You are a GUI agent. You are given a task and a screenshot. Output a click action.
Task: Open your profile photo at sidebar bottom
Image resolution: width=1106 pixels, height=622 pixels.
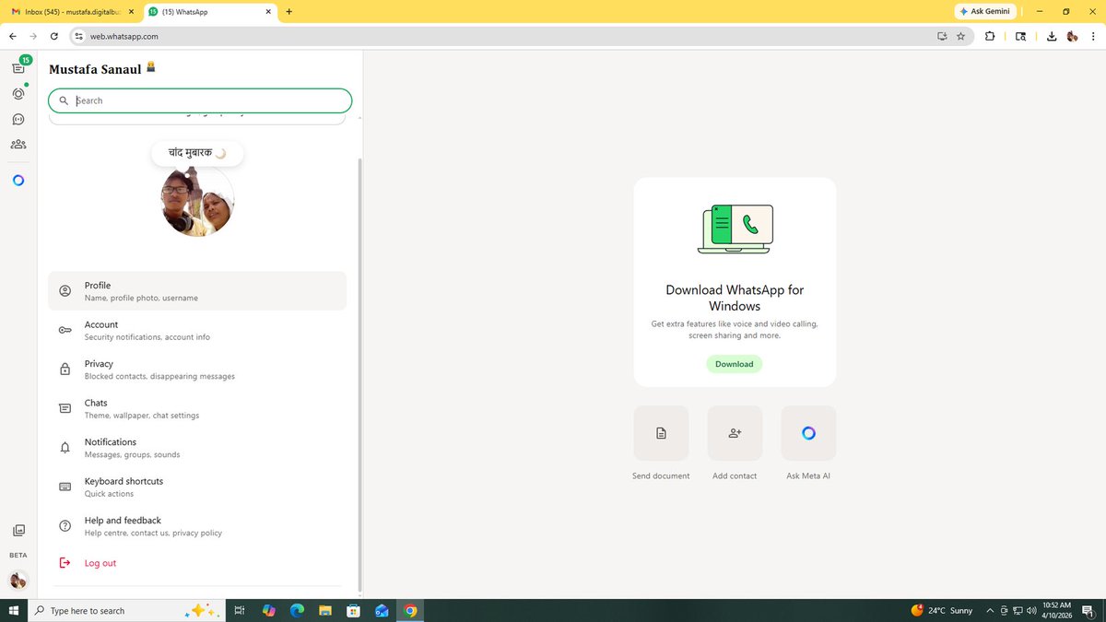pyautogui.click(x=18, y=581)
